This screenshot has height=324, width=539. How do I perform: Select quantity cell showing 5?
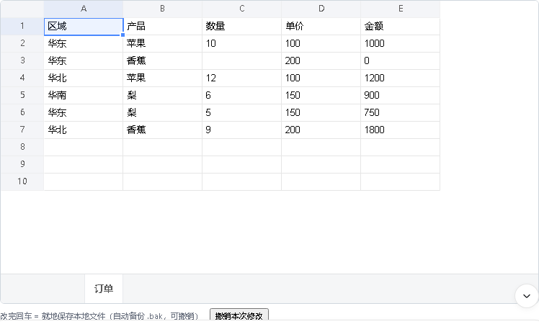242,112
